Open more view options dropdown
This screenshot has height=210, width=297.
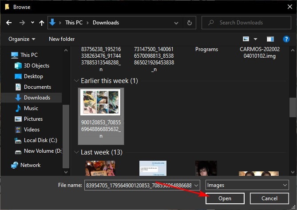click(255, 39)
